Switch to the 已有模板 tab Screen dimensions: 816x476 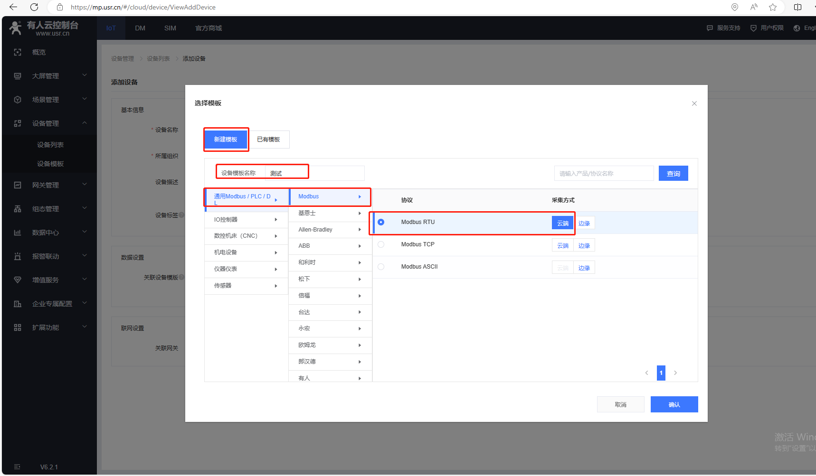[268, 140]
